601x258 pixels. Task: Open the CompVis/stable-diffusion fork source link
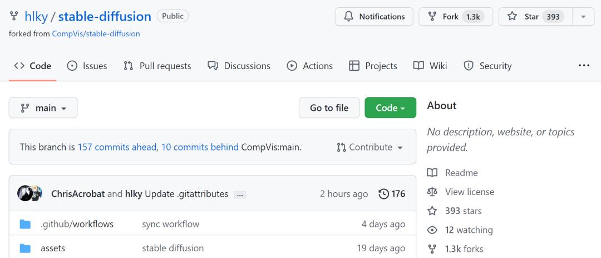point(96,33)
